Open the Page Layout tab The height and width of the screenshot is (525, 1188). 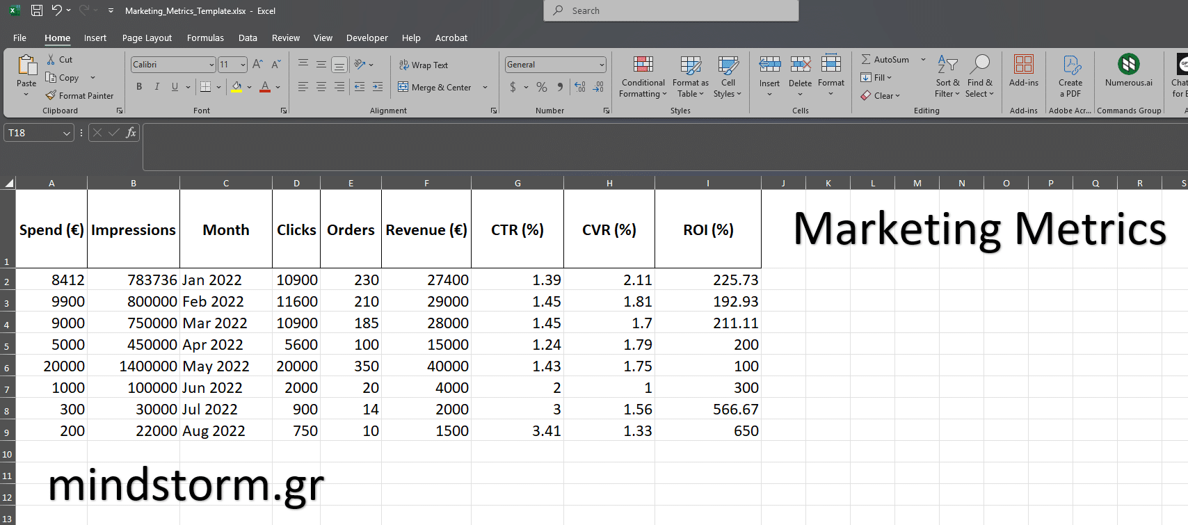pyautogui.click(x=147, y=38)
